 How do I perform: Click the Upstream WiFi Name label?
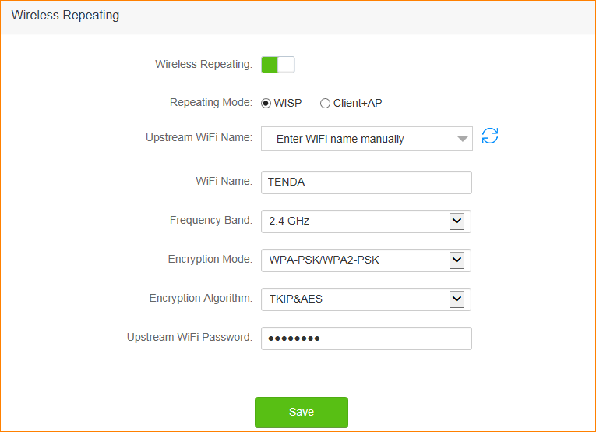pos(199,138)
